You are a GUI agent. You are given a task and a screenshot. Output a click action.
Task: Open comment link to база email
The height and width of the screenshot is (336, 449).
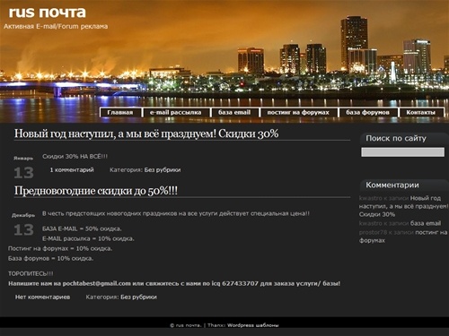click(426, 223)
